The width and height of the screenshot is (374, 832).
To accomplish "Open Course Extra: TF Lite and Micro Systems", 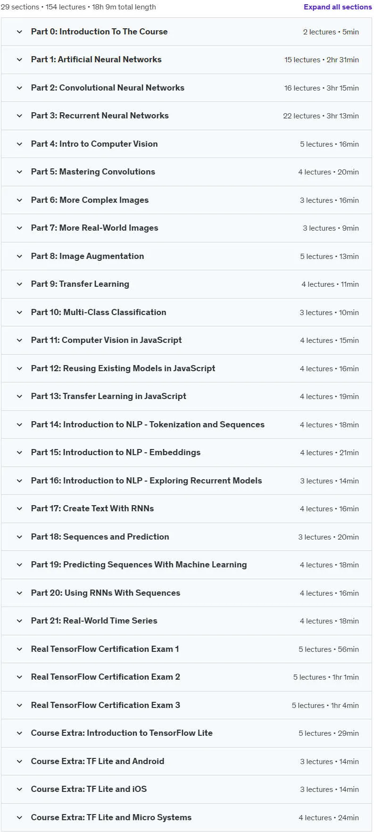I will [x=186, y=817].
